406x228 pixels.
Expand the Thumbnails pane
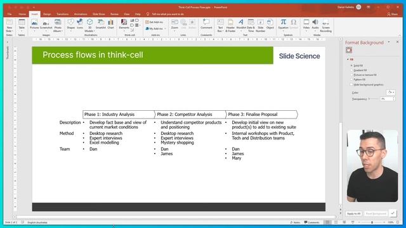click(8, 42)
